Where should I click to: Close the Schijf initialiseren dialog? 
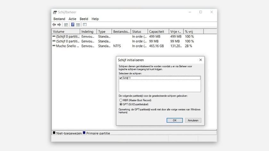point(200,60)
